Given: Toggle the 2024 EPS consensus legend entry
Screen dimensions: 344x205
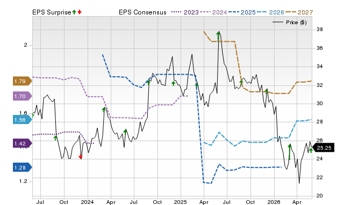Looking at the screenshot, I should click(213, 12).
